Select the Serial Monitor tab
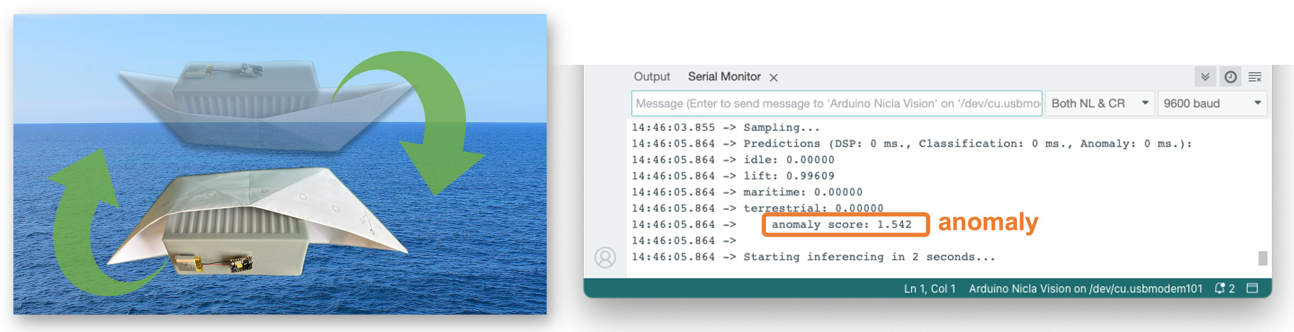The width and height of the screenshot is (1294, 332). click(x=724, y=77)
